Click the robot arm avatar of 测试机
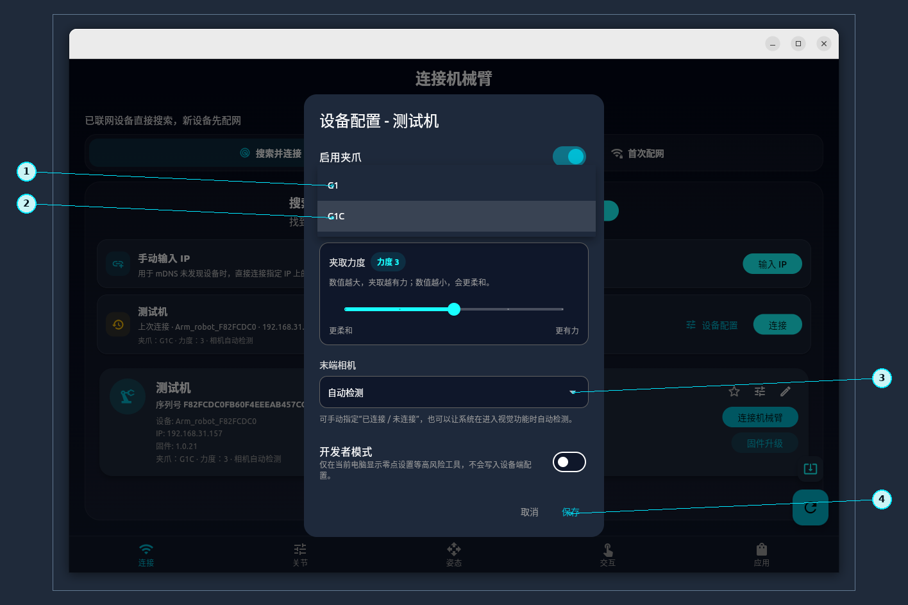Image resolution: width=908 pixels, height=605 pixels. (x=128, y=396)
